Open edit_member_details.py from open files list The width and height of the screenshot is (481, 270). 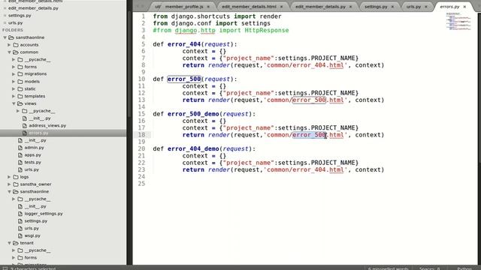(33, 8)
